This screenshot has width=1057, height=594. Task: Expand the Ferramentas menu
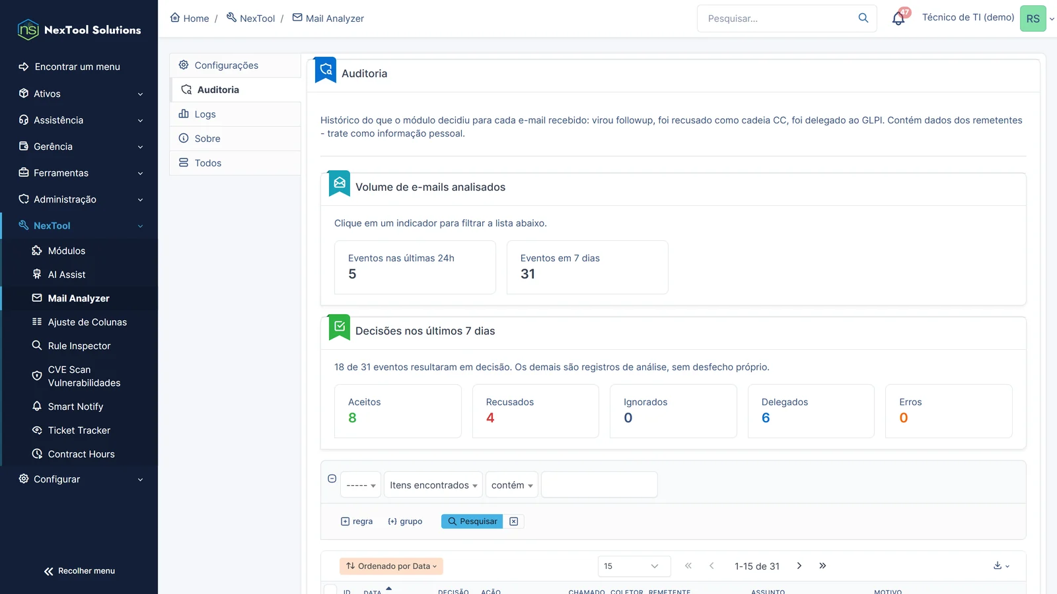79,173
